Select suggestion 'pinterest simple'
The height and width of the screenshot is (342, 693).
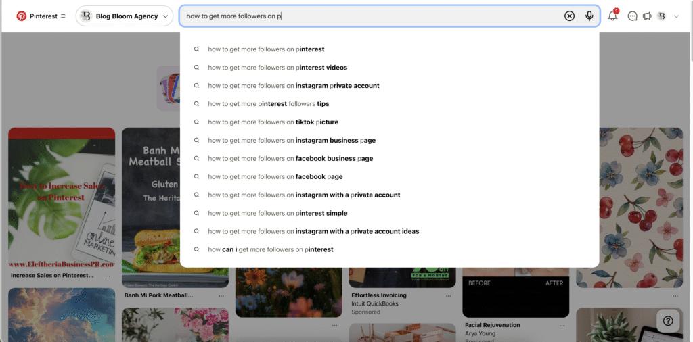click(x=389, y=213)
